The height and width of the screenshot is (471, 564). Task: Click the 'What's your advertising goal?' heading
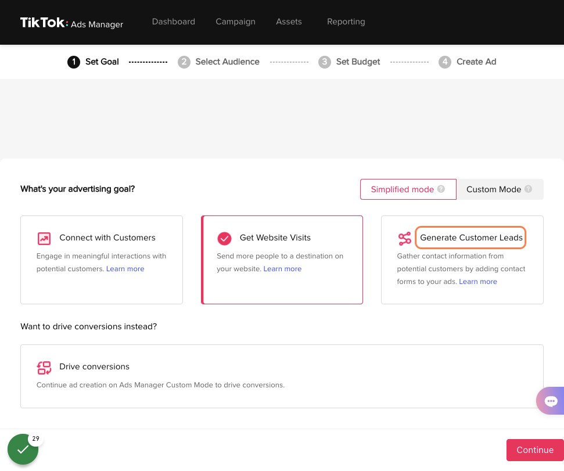77,189
